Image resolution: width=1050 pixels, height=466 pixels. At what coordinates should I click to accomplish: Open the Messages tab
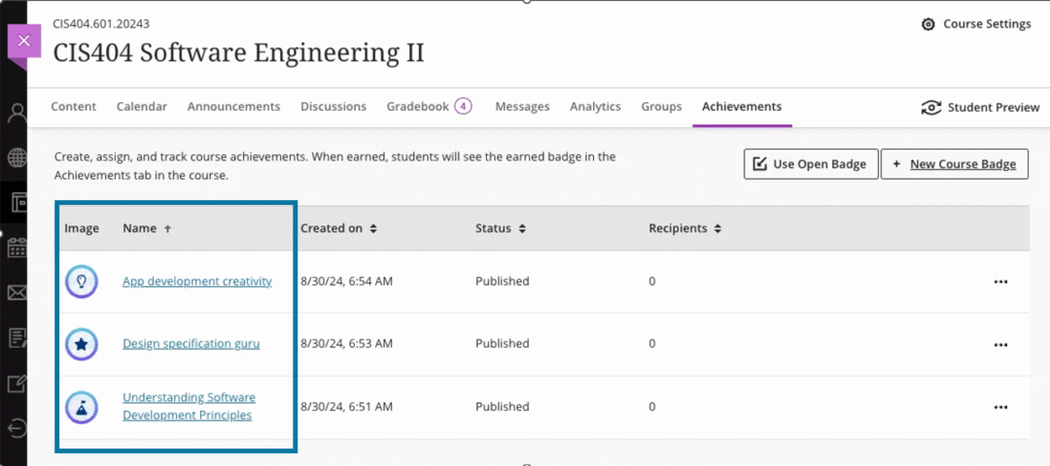[x=522, y=106]
